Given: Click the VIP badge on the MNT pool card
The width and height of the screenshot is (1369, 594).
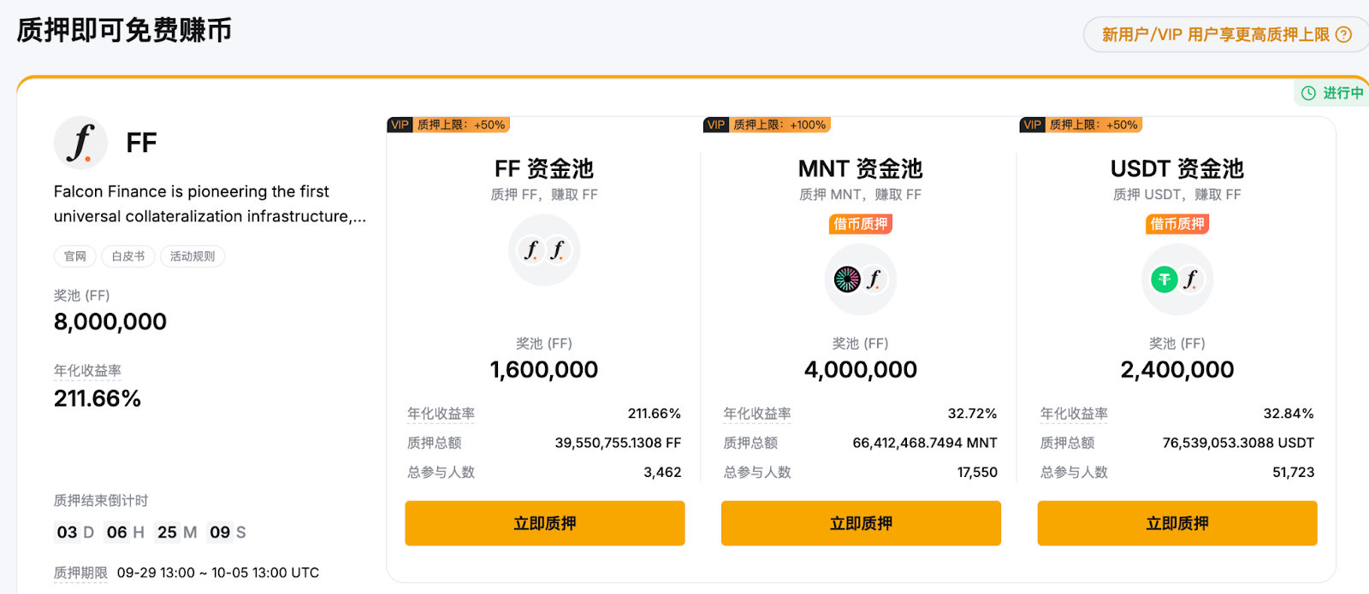Looking at the screenshot, I should click(715, 124).
